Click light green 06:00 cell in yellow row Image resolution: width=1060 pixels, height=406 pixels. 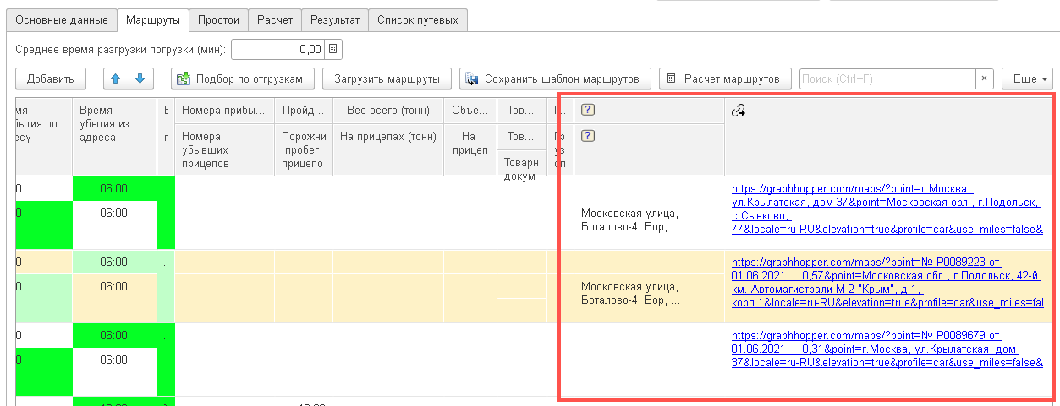(x=114, y=263)
